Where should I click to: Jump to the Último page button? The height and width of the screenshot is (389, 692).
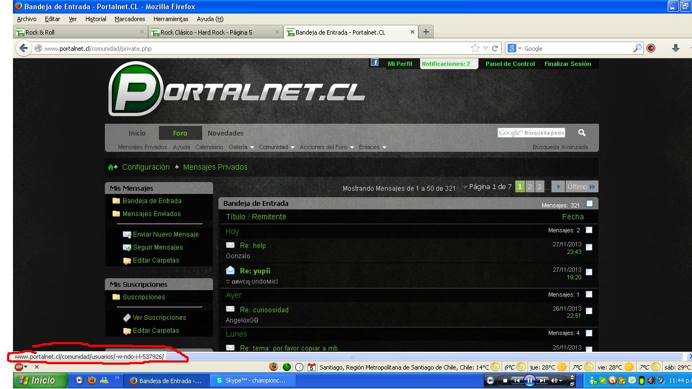582,187
